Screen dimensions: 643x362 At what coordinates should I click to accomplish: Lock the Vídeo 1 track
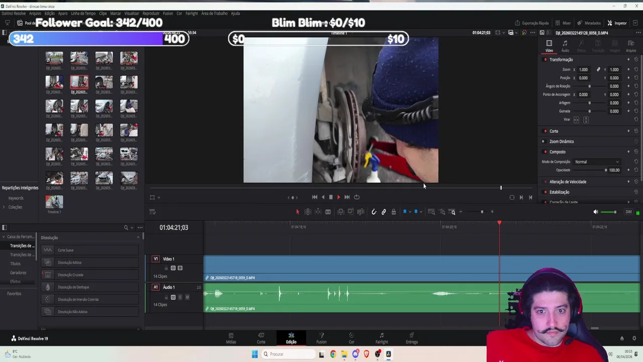[166, 268]
